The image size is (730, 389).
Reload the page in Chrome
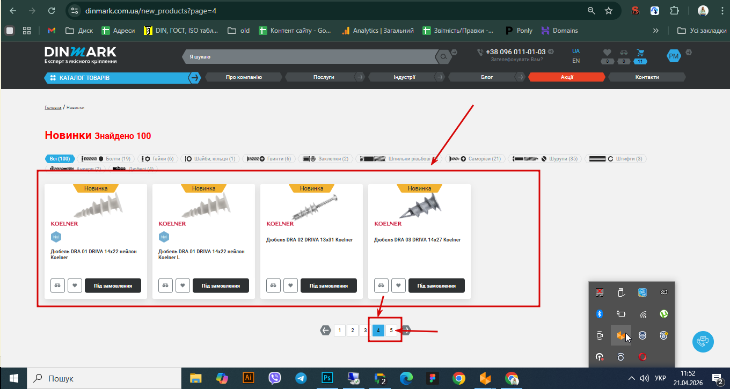51,11
